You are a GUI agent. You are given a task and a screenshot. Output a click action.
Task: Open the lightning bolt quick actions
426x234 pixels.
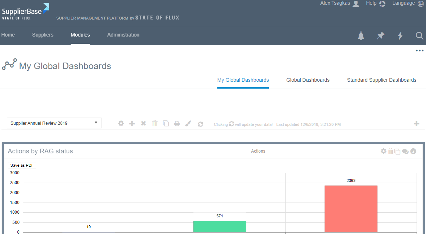click(x=400, y=36)
